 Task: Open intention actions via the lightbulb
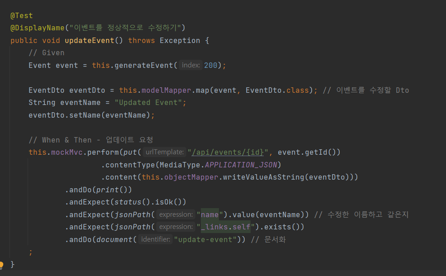[2, 265]
